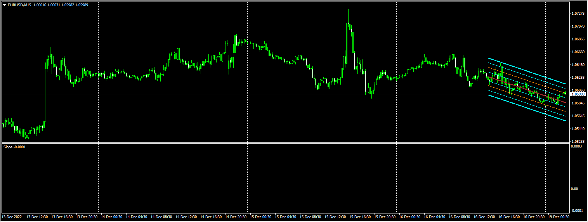Click the 16 Dec 12:30 time label

coord(484,217)
